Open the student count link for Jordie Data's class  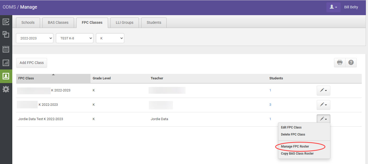(270, 119)
